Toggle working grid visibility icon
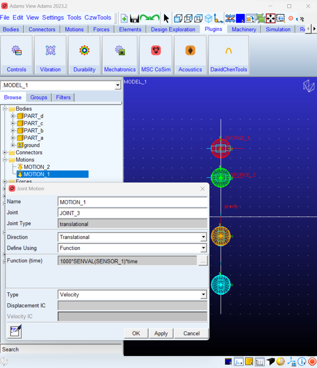 259,362
